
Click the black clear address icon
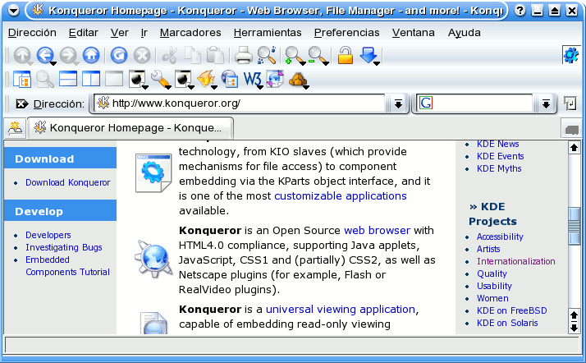tap(22, 103)
